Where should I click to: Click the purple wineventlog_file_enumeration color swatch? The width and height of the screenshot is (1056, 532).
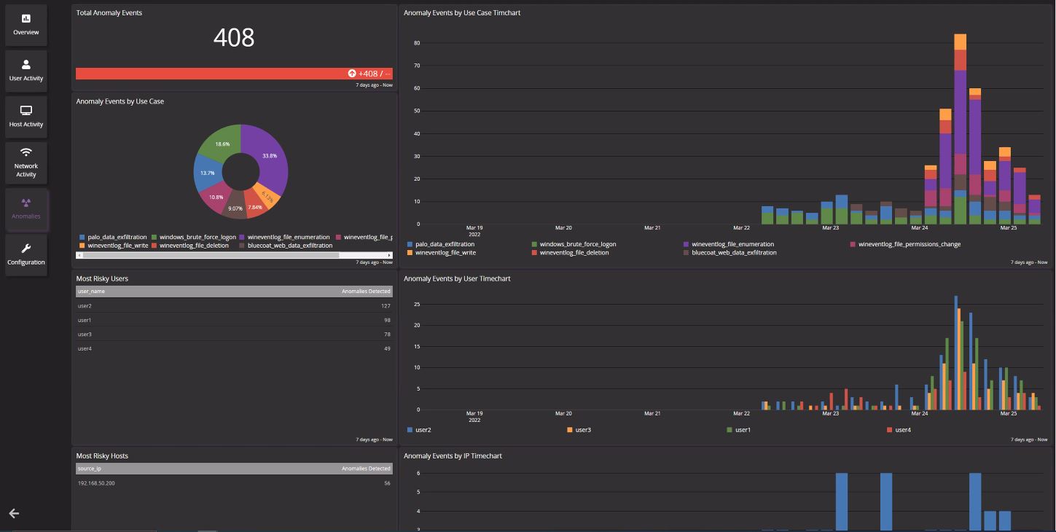tap(242, 237)
